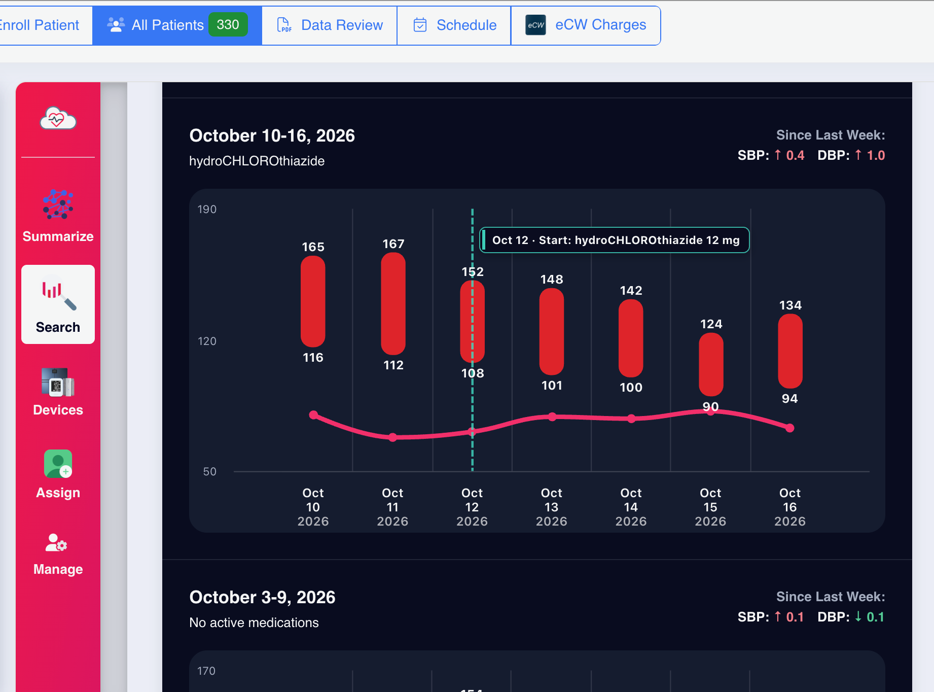This screenshot has width=934, height=692.
Task: Click the Summarize label in sidebar
Action: (x=58, y=236)
